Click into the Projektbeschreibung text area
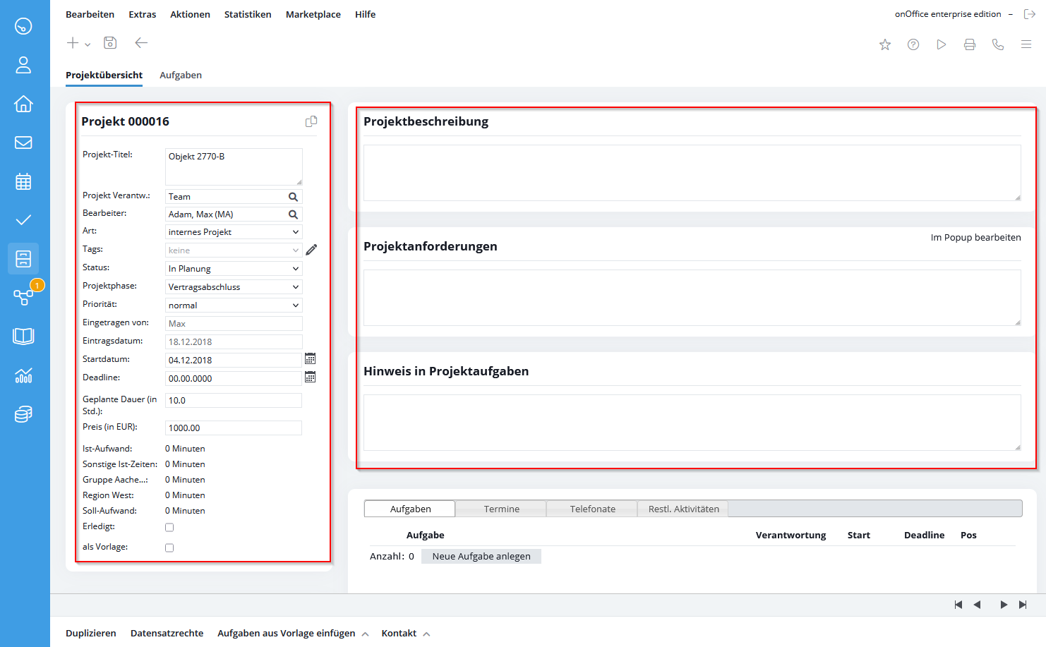The image size is (1046, 647). click(x=692, y=173)
